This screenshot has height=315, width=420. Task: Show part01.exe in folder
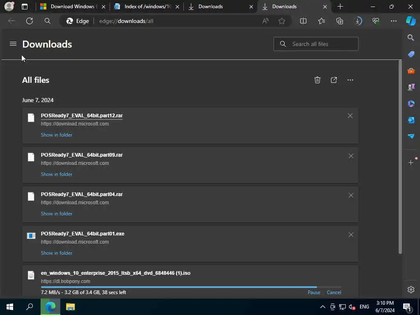[x=57, y=253]
